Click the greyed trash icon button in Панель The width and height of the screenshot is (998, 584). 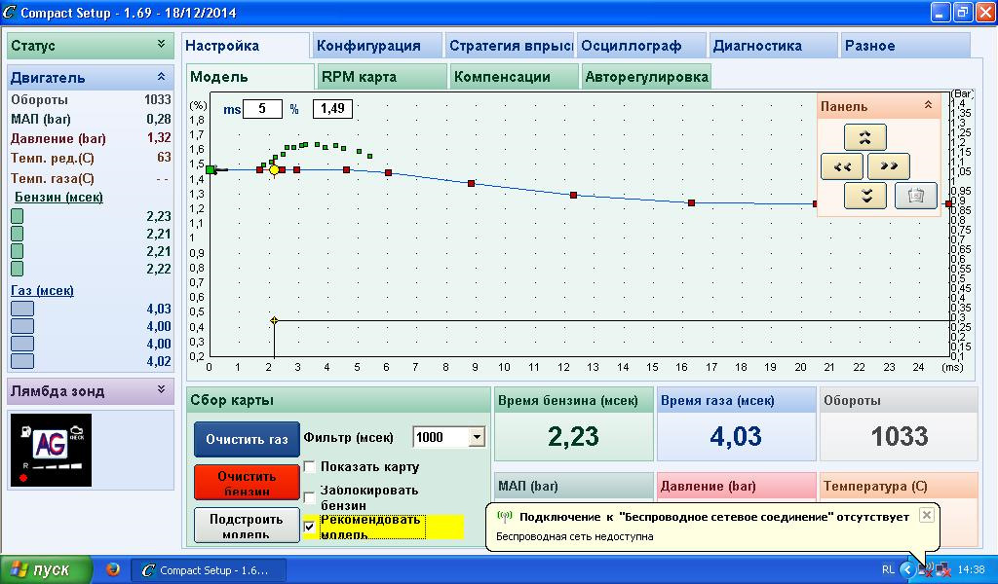[x=916, y=196]
